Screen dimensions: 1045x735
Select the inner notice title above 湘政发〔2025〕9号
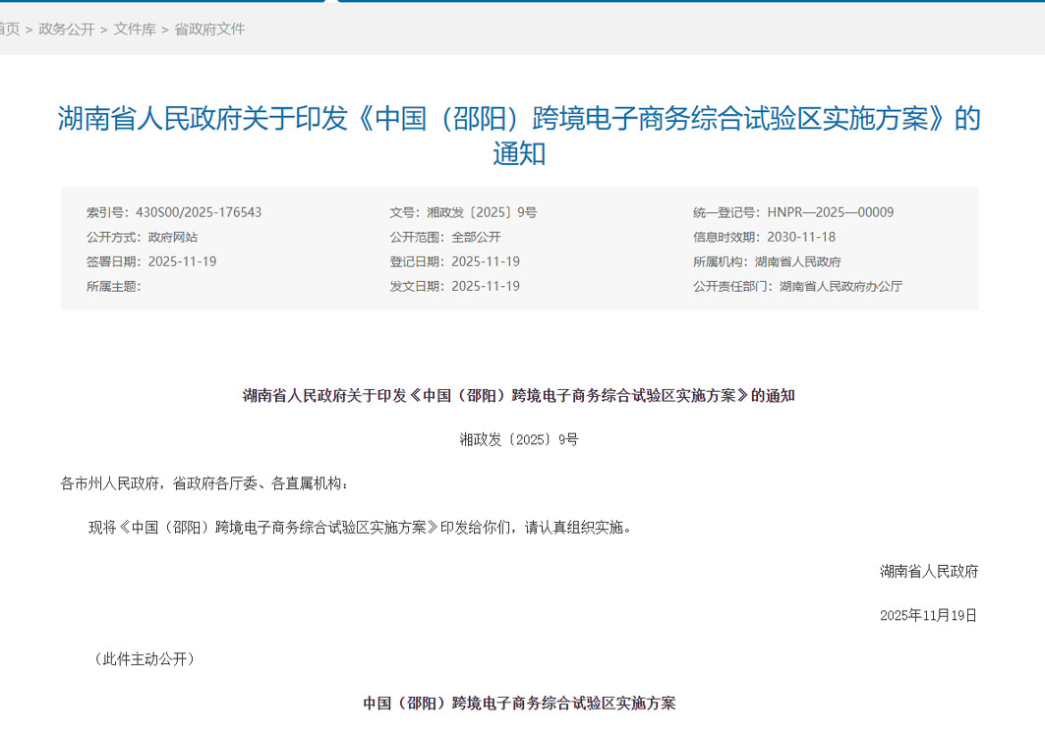point(521,397)
